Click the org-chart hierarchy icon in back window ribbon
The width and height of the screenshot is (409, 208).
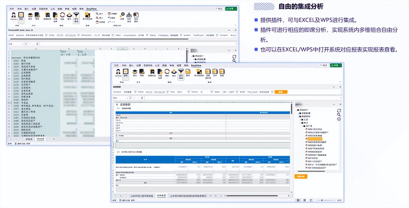(x=129, y=15)
